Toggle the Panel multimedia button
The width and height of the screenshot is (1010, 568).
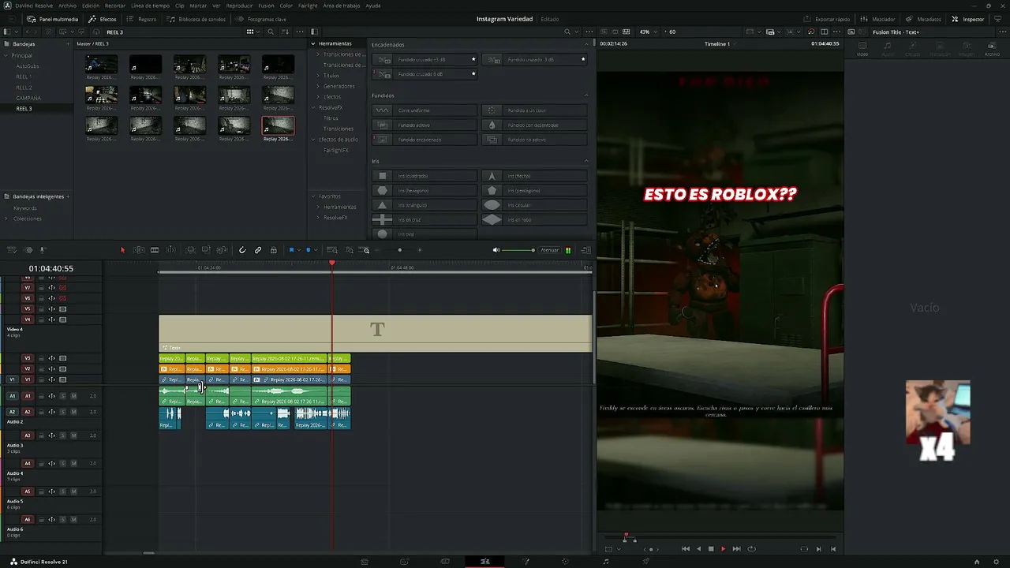tap(53, 19)
